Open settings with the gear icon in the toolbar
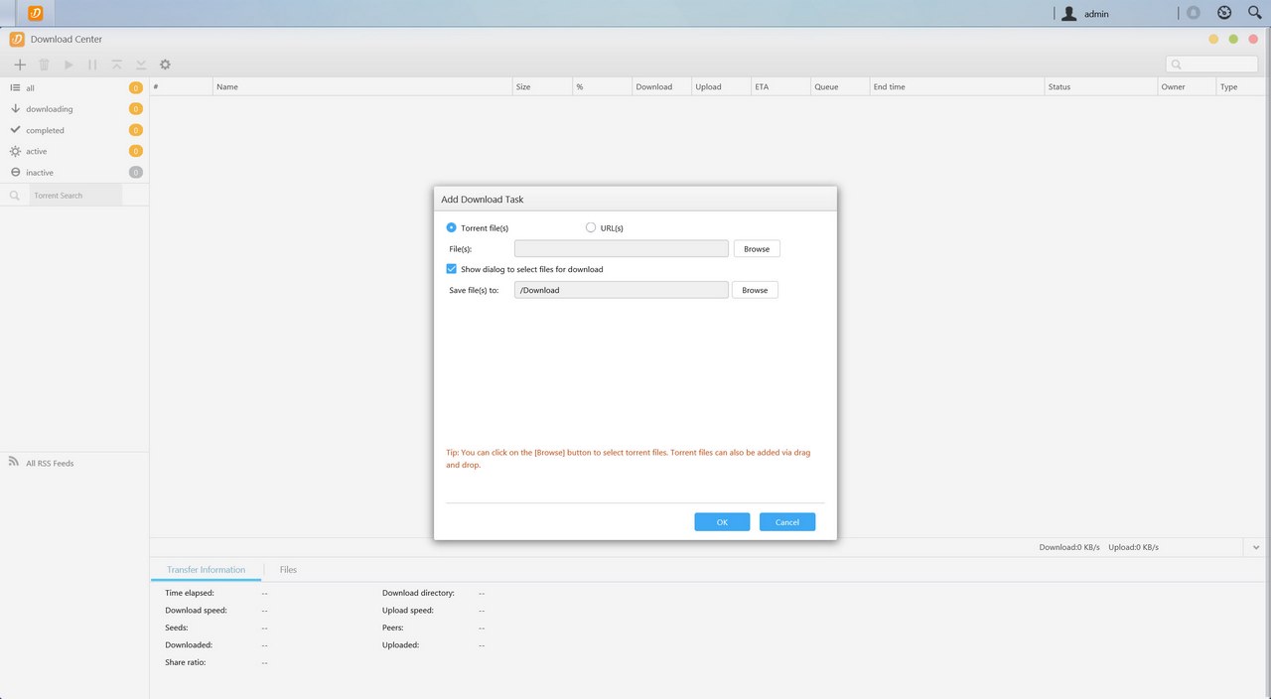 [165, 65]
